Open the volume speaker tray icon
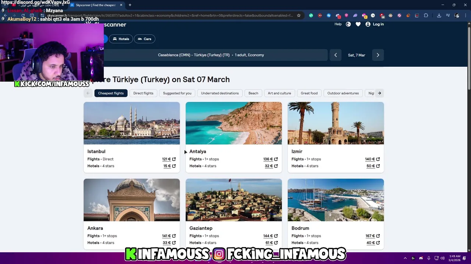This screenshot has width=471, height=264. [442, 258]
